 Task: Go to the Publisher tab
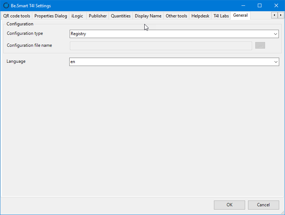[98, 16]
